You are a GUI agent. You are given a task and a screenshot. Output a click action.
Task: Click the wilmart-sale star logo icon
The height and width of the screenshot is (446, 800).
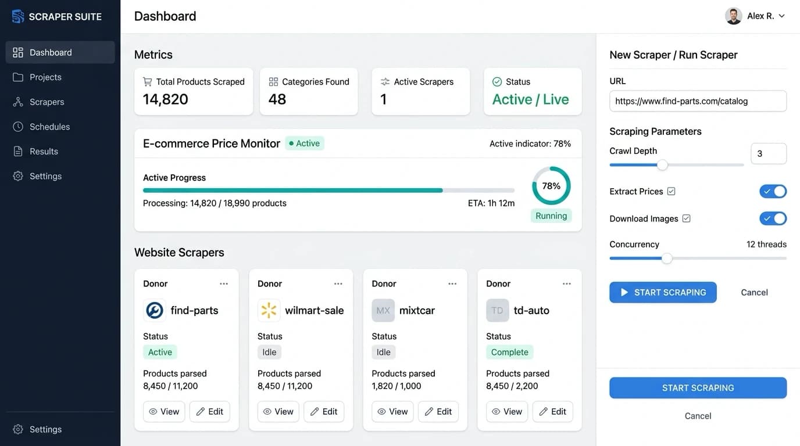(269, 311)
